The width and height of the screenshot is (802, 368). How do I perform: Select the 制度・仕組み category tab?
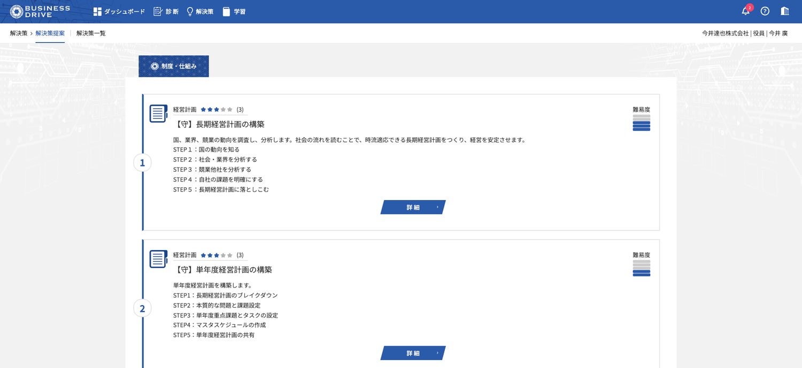174,66
